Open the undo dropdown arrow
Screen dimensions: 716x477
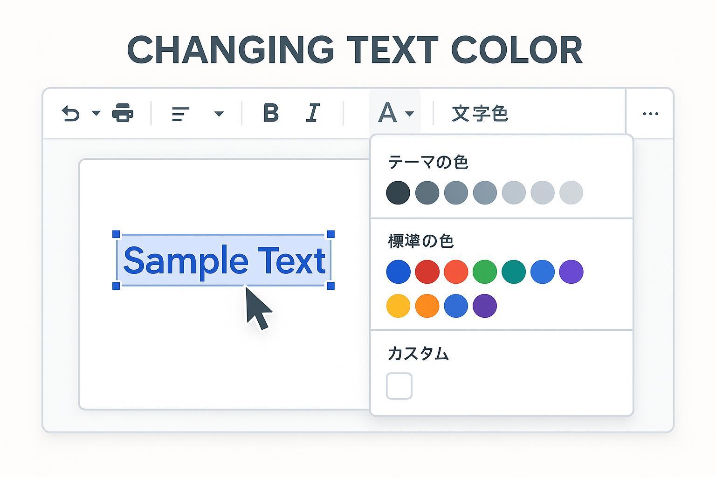[x=96, y=113]
